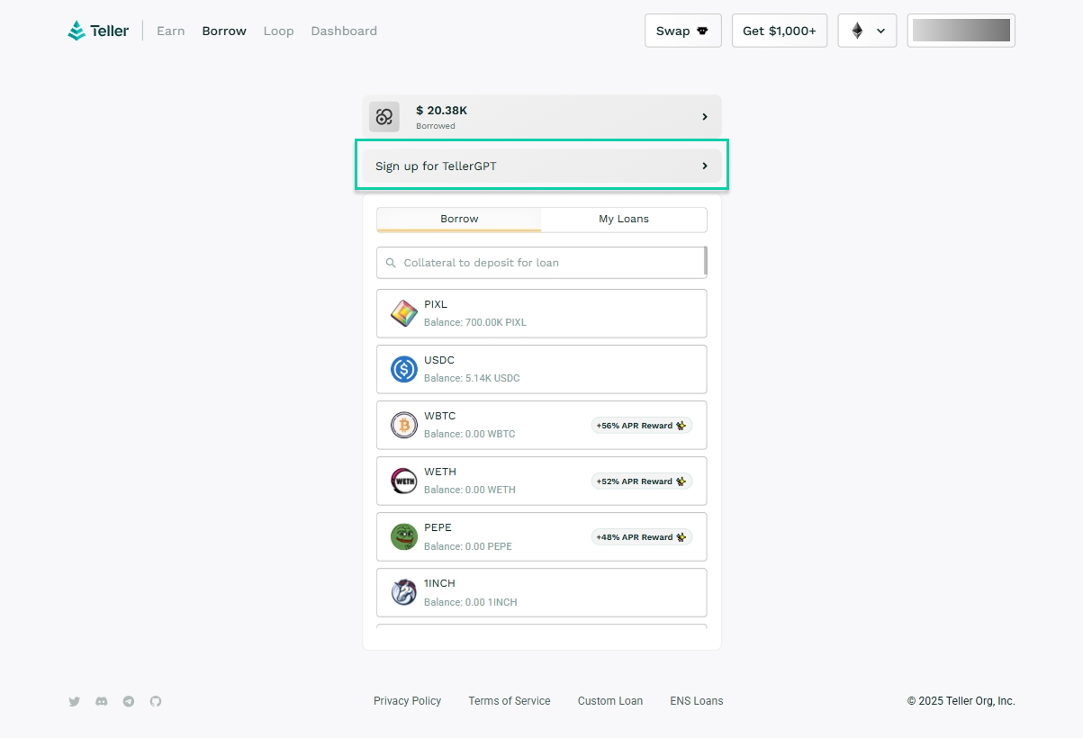Select the Borrow tab in the panel
Screen dimensions: 1083x738
pos(459,220)
